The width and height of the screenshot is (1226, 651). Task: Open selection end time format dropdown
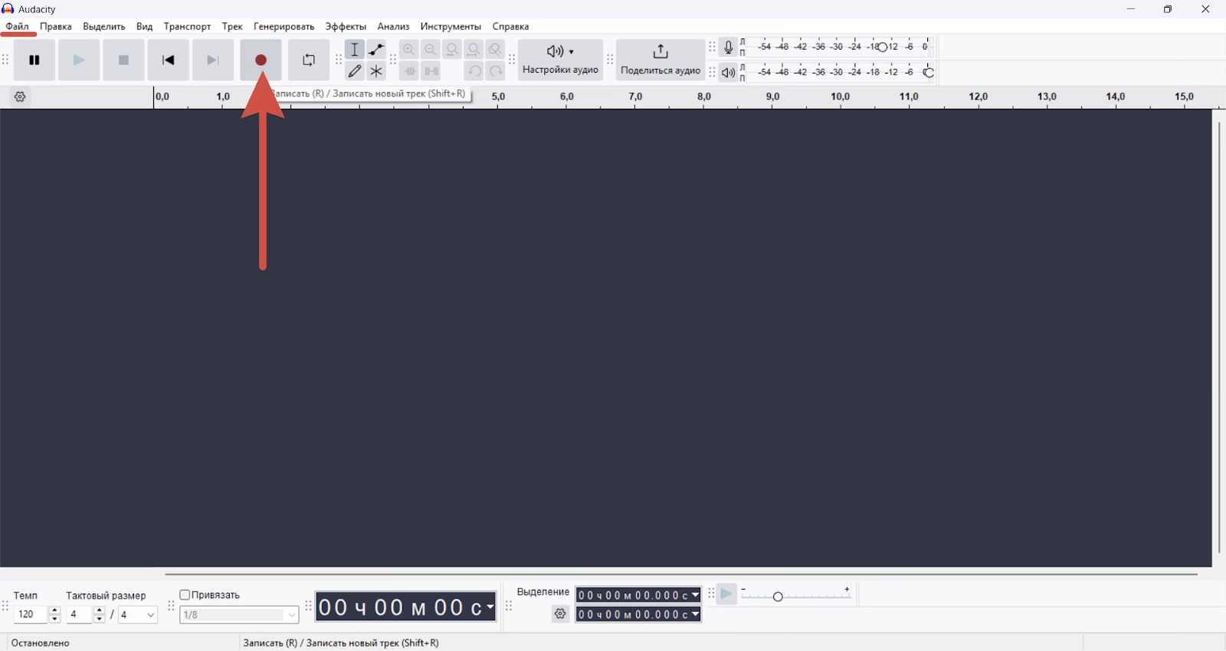tap(696, 615)
